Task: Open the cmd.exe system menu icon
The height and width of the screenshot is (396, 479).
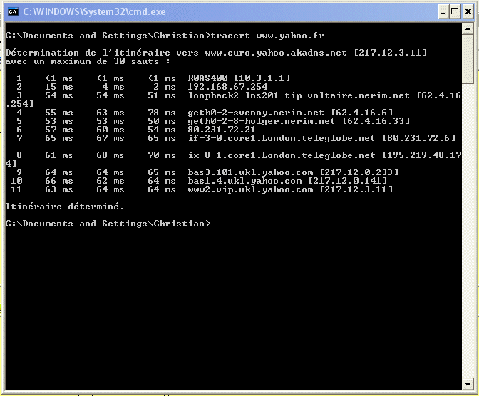Action: pyautogui.click(x=13, y=12)
